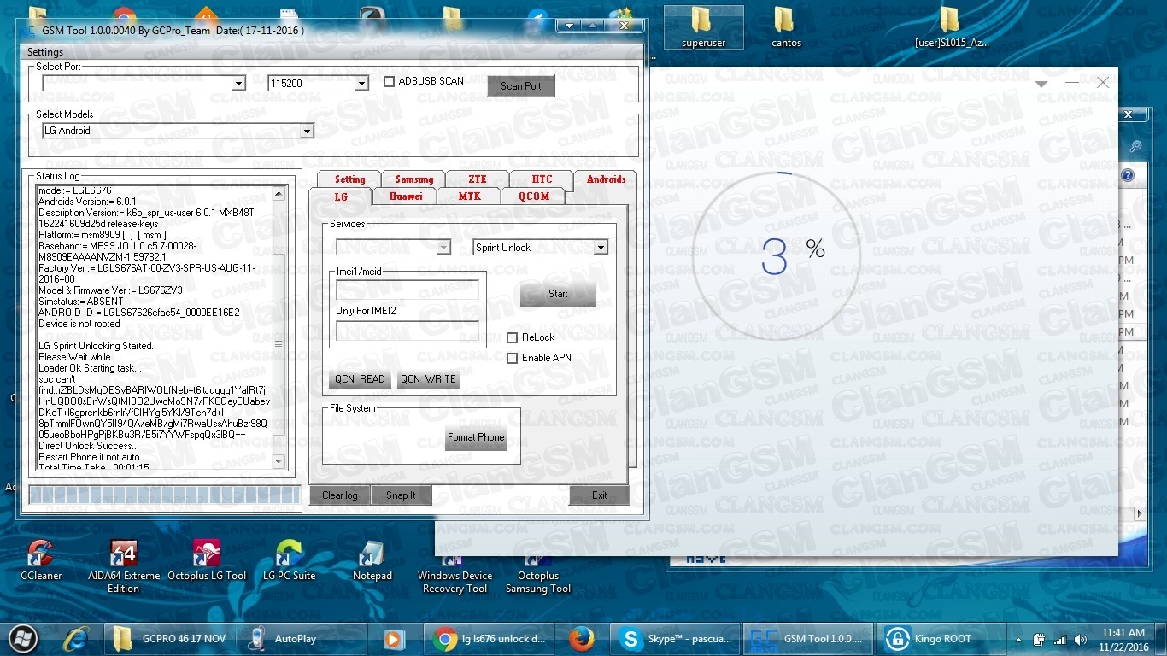Open the Windows Start menu
The width and height of the screenshot is (1167, 656).
[x=23, y=638]
